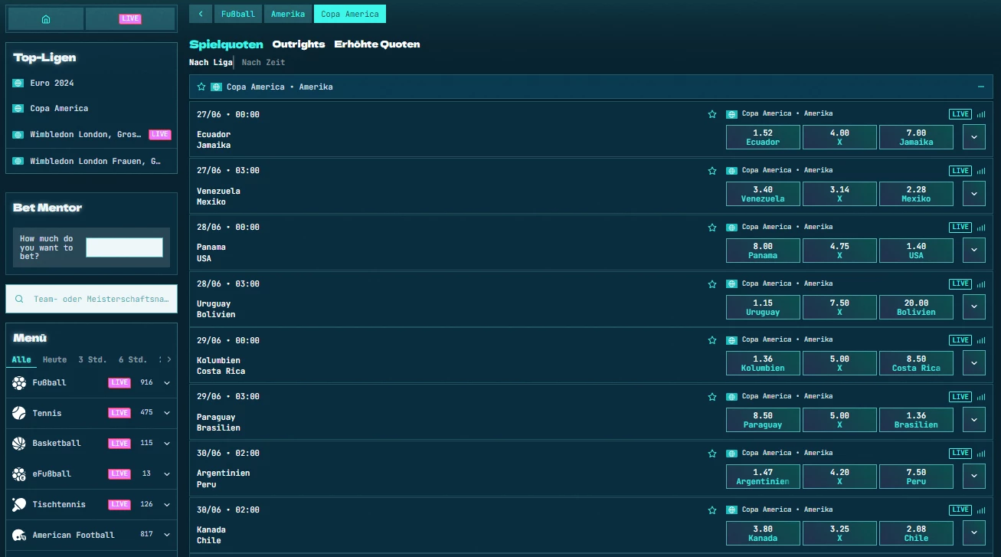Expand more markets for Kolumbien vs Costa Rica
Screen dimensions: 1001x557
coord(974,363)
